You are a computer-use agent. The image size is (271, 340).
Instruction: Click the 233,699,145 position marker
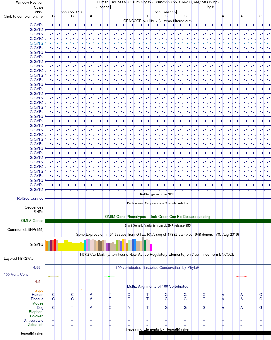point(165,12)
